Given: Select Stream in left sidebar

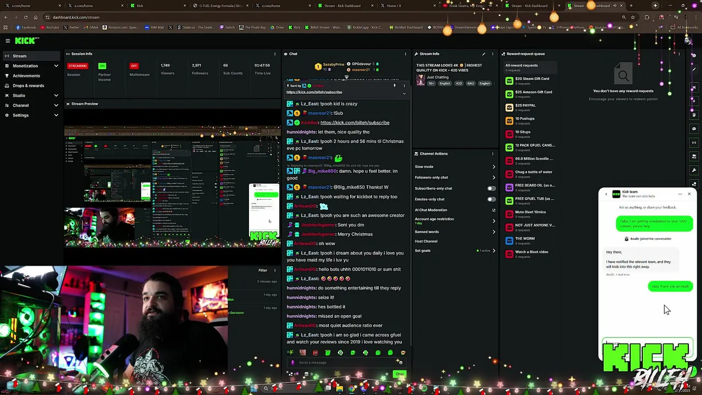Looking at the screenshot, I should [32, 56].
